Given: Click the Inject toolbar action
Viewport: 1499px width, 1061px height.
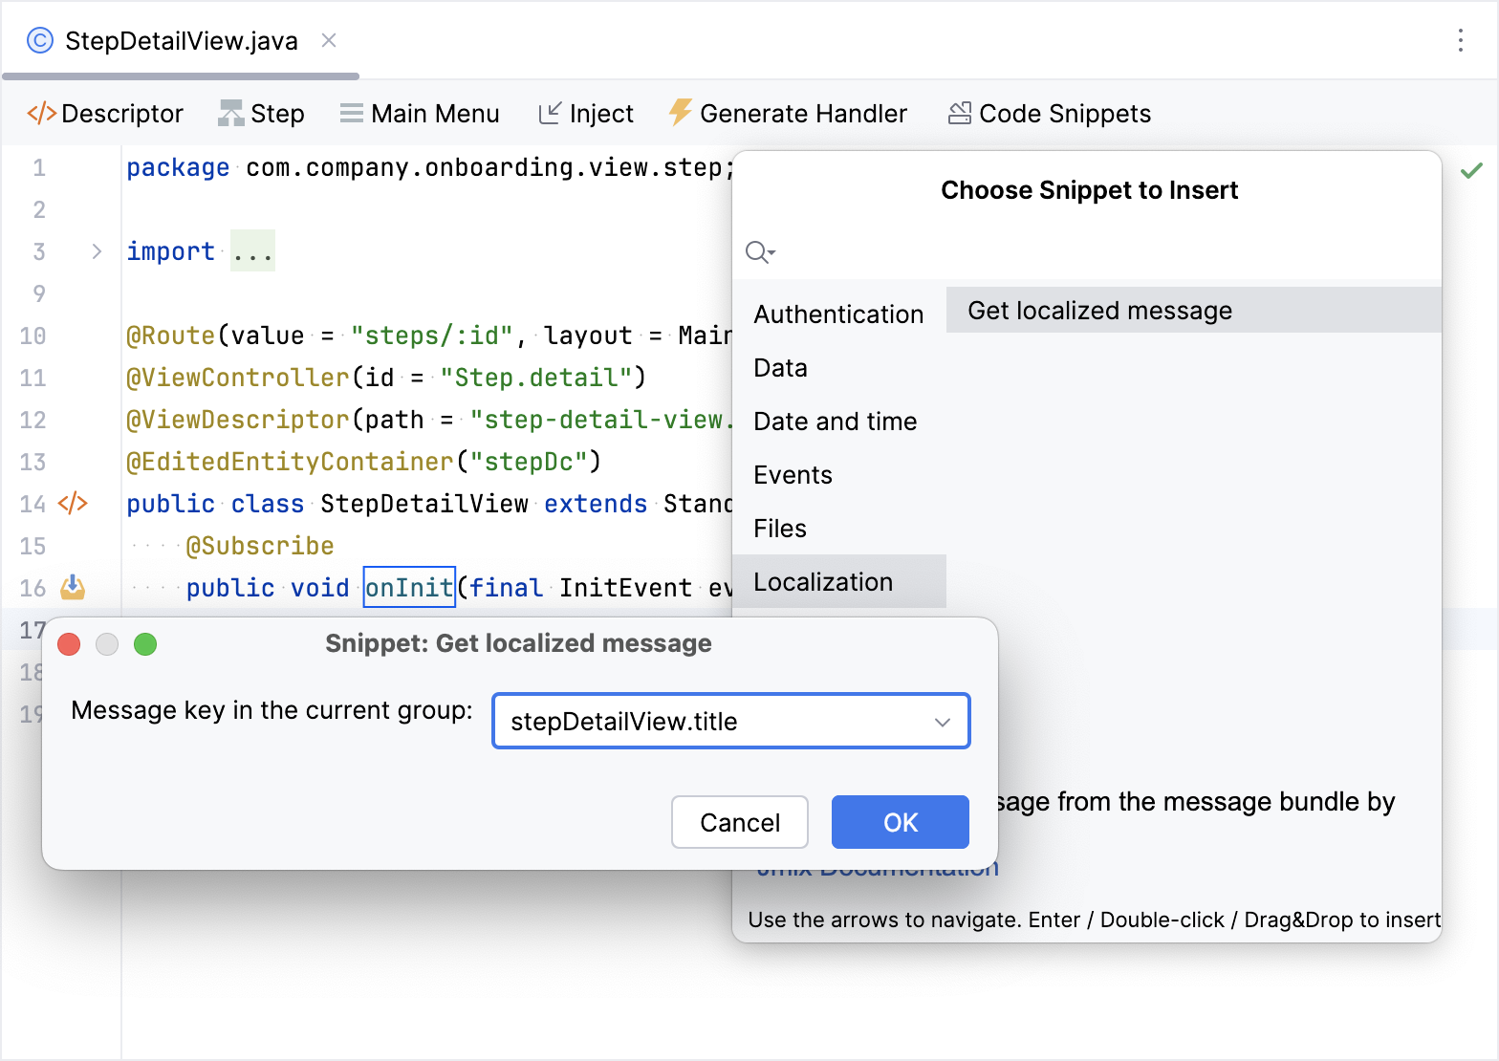Looking at the screenshot, I should tap(585, 114).
